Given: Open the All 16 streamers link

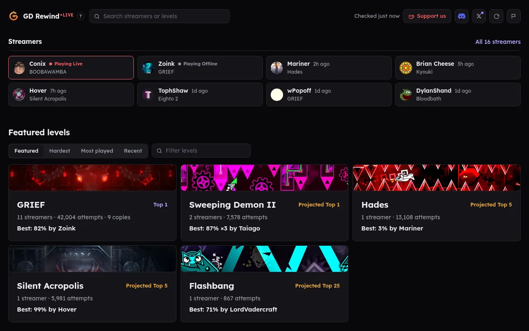Looking at the screenshot, I should (498, 42).
